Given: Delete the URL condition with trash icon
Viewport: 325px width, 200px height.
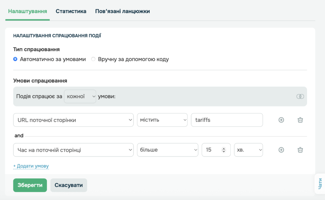Looking at the screenshot, I should tap(300, 120).
